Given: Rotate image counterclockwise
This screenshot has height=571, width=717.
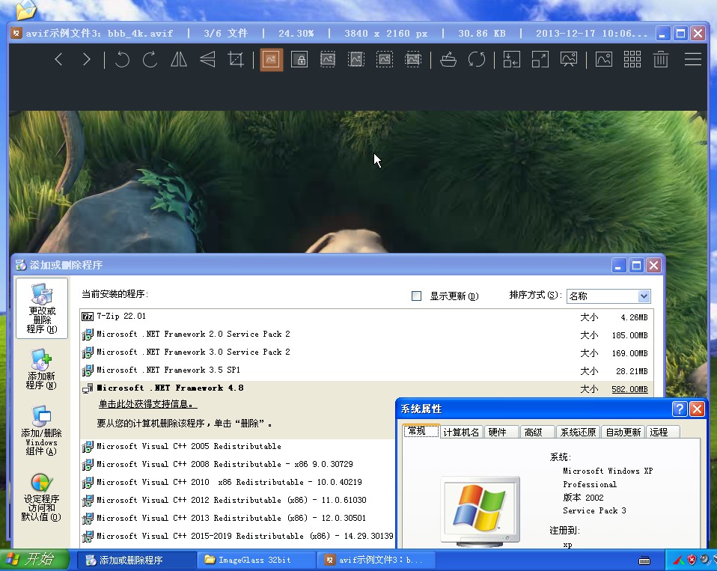Looking at the screenshot, I should click(122, 59).
